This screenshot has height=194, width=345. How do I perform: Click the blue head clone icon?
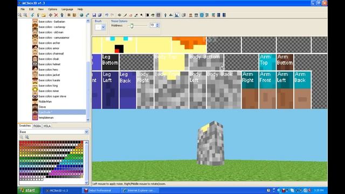(62, 15)
